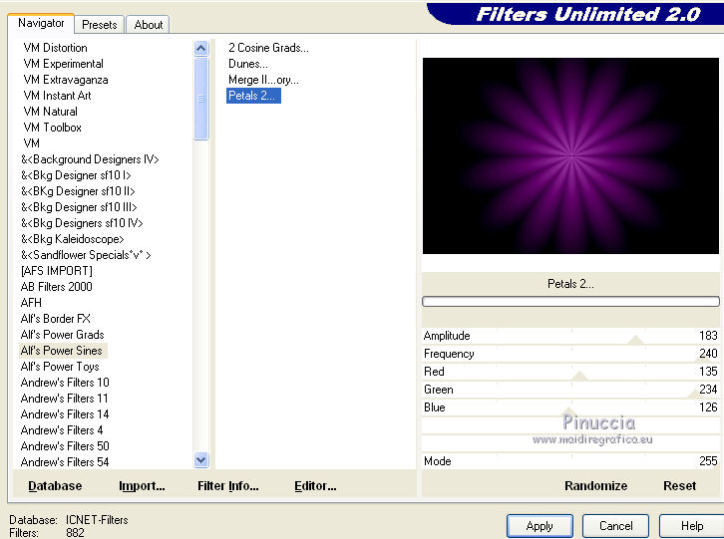Open Filter Info...

228,486
